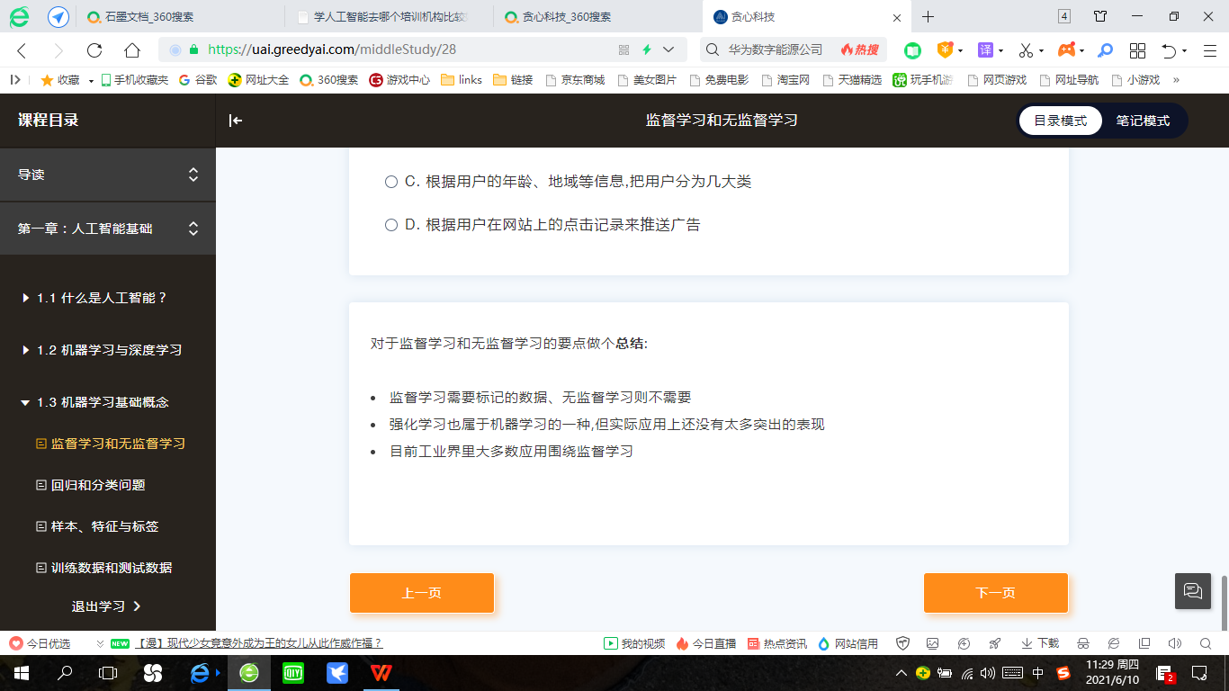Mute page sound via speaker icon
The image size is (1229, 691).
click(x=1173, y=643)
